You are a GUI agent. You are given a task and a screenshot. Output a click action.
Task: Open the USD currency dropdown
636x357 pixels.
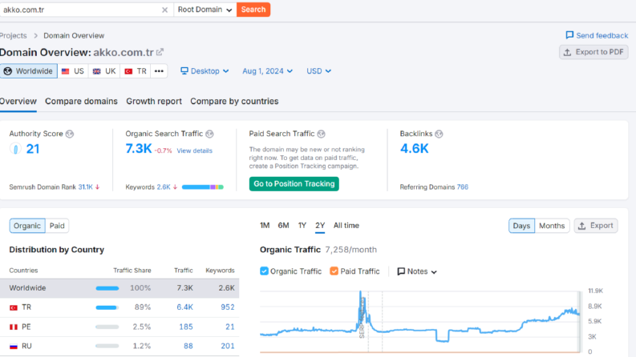point(319,71)
